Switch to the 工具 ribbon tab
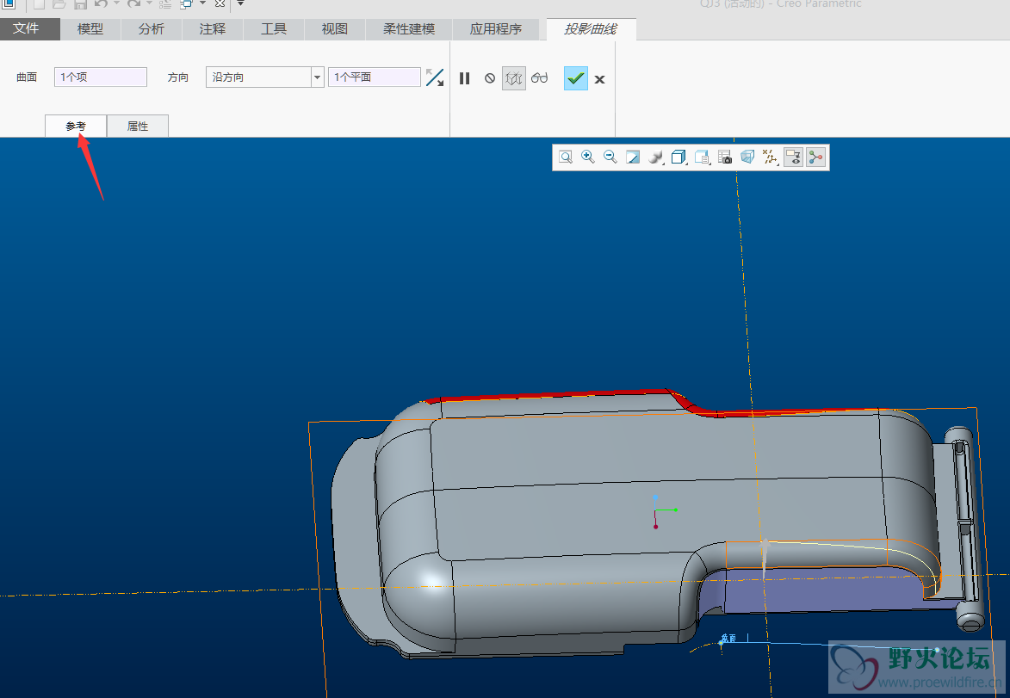The image size is (1010, 698). click(x=274, y=29)
